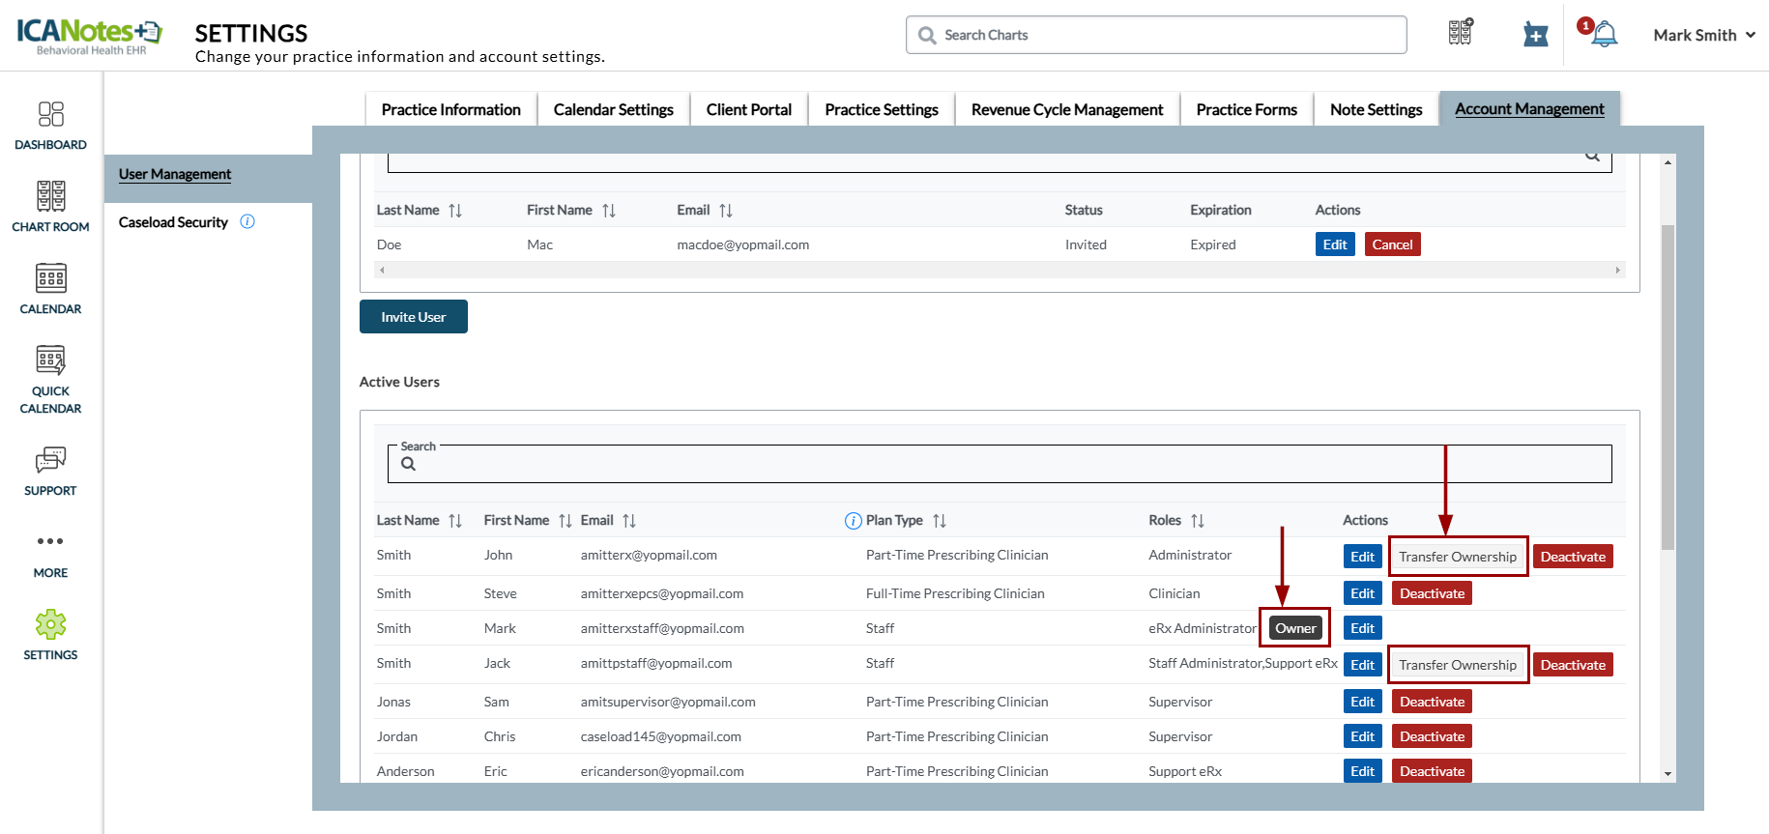Edit the Chris Jordan user row
This screenshot has width=1769, height=834.
(1362, 736)
